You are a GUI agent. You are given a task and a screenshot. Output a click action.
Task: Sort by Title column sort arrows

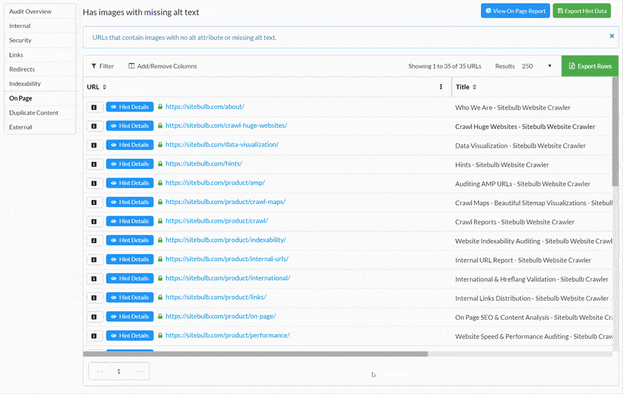474,87
